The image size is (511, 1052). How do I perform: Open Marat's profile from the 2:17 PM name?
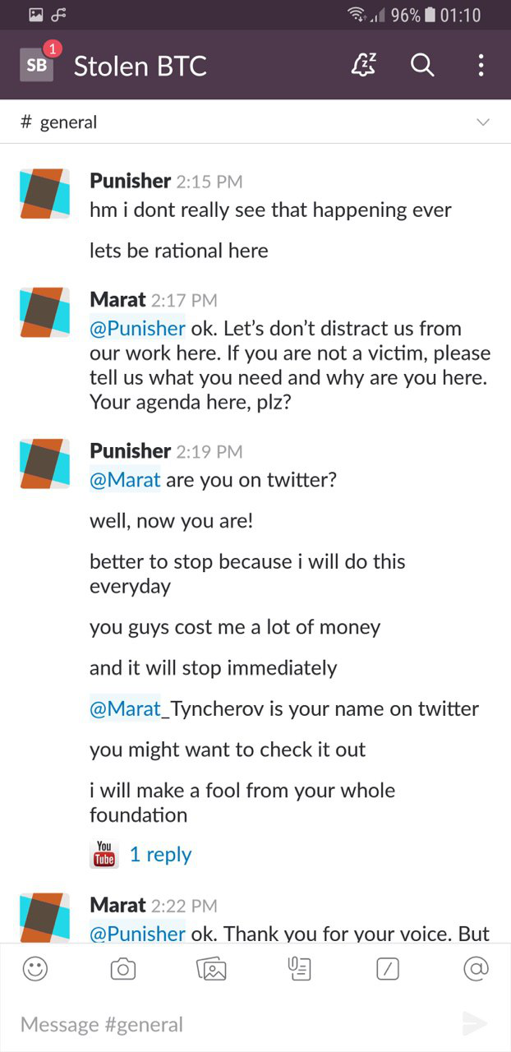tap(117, 300)
